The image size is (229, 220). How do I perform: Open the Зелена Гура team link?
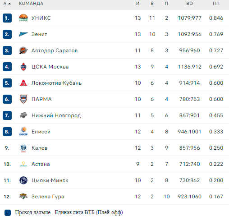[48, 197]
